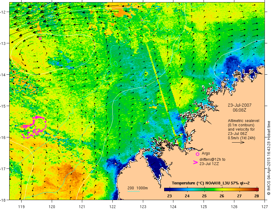Screen dimensions: 271x209
Task: Click longitude axis label 125
Action: pyautogui.click(x=204, y=207)
